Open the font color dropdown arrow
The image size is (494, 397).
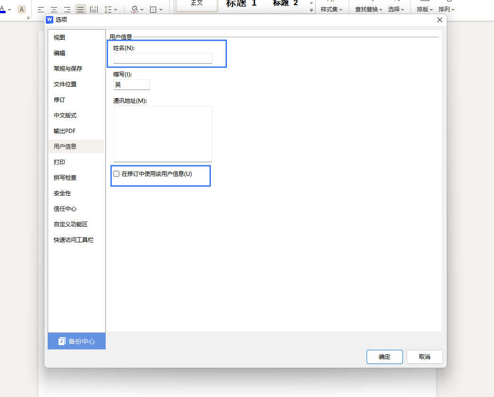click(x=9, y=9)
